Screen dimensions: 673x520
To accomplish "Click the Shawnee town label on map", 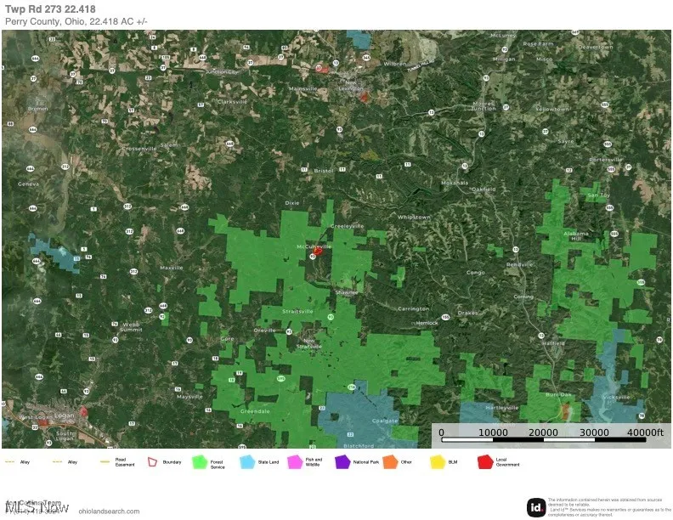I will pyautogui.click(x=345, y=292).
